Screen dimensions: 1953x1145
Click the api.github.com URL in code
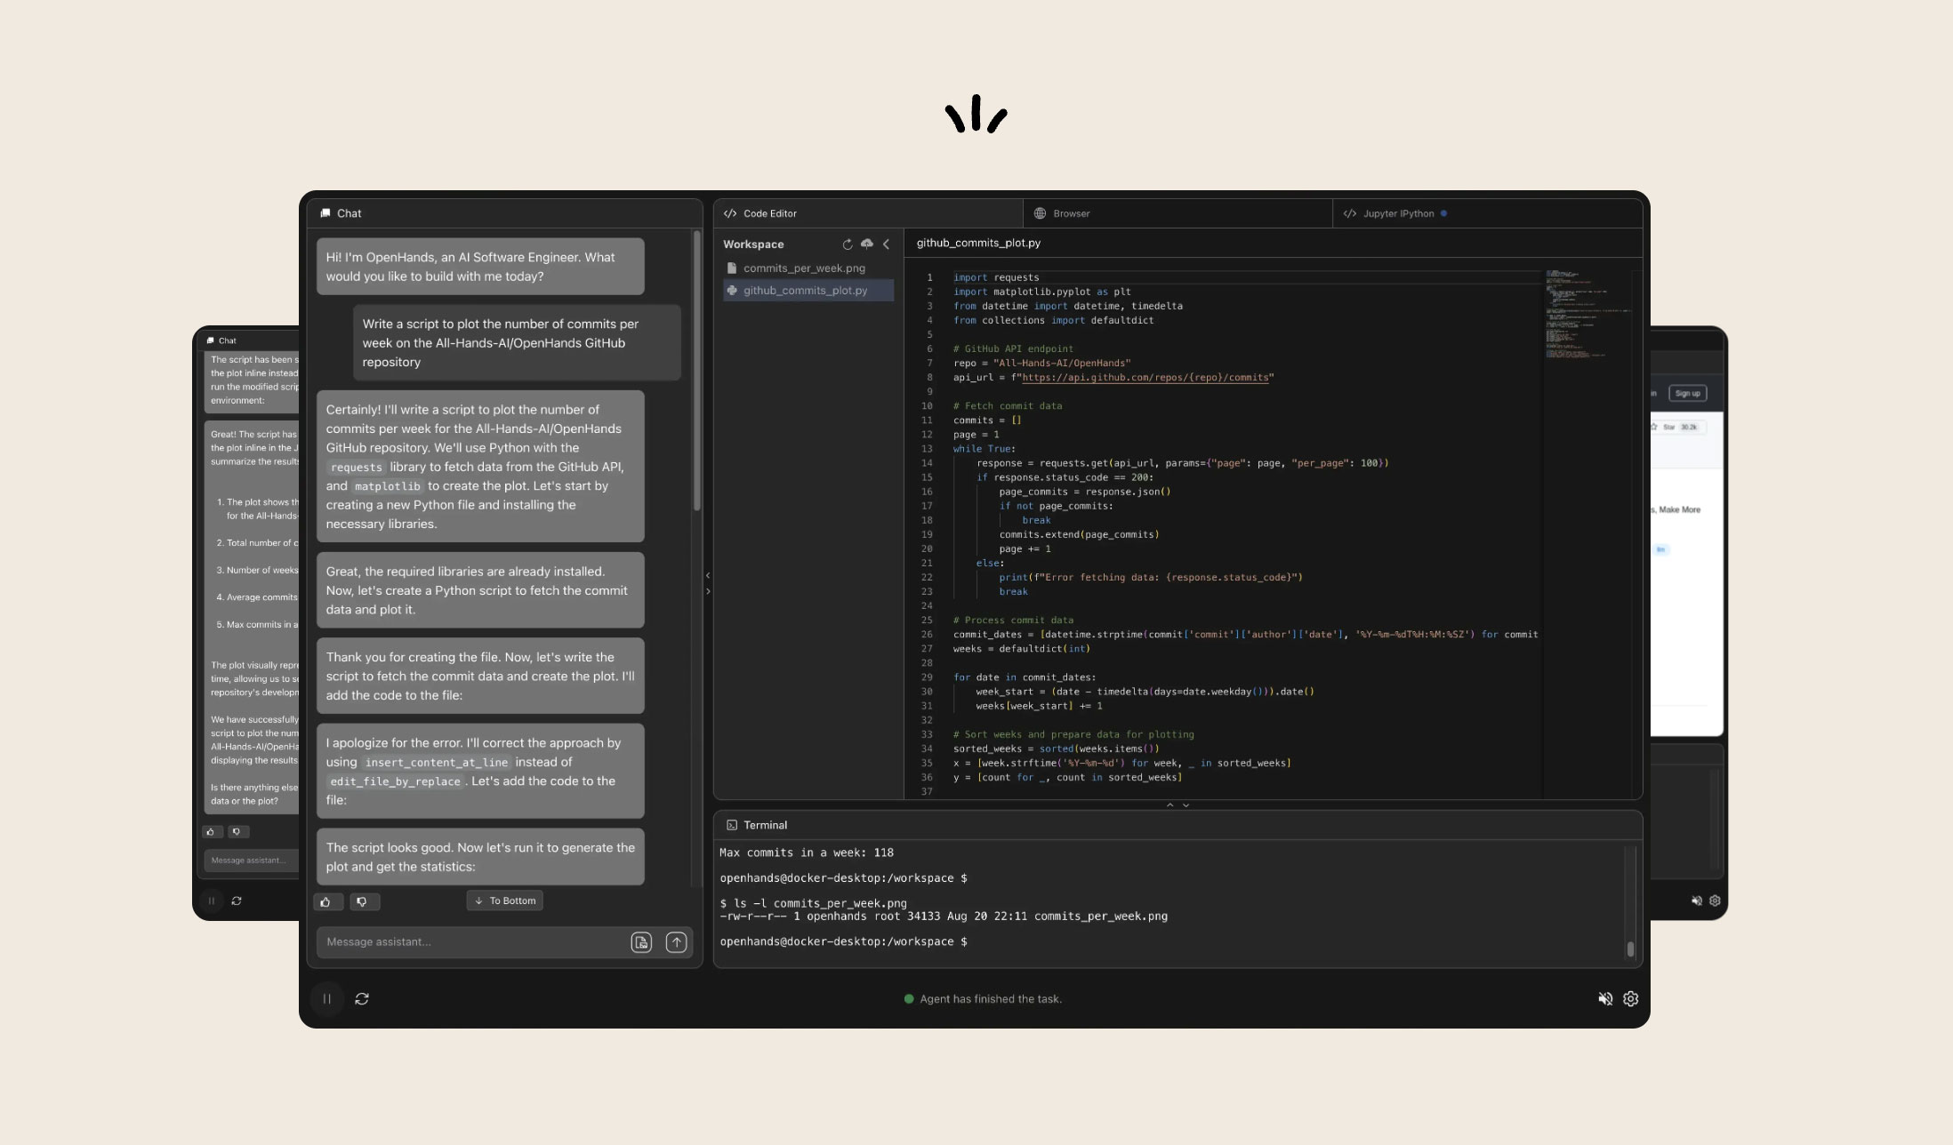(x=1145, y=378)
